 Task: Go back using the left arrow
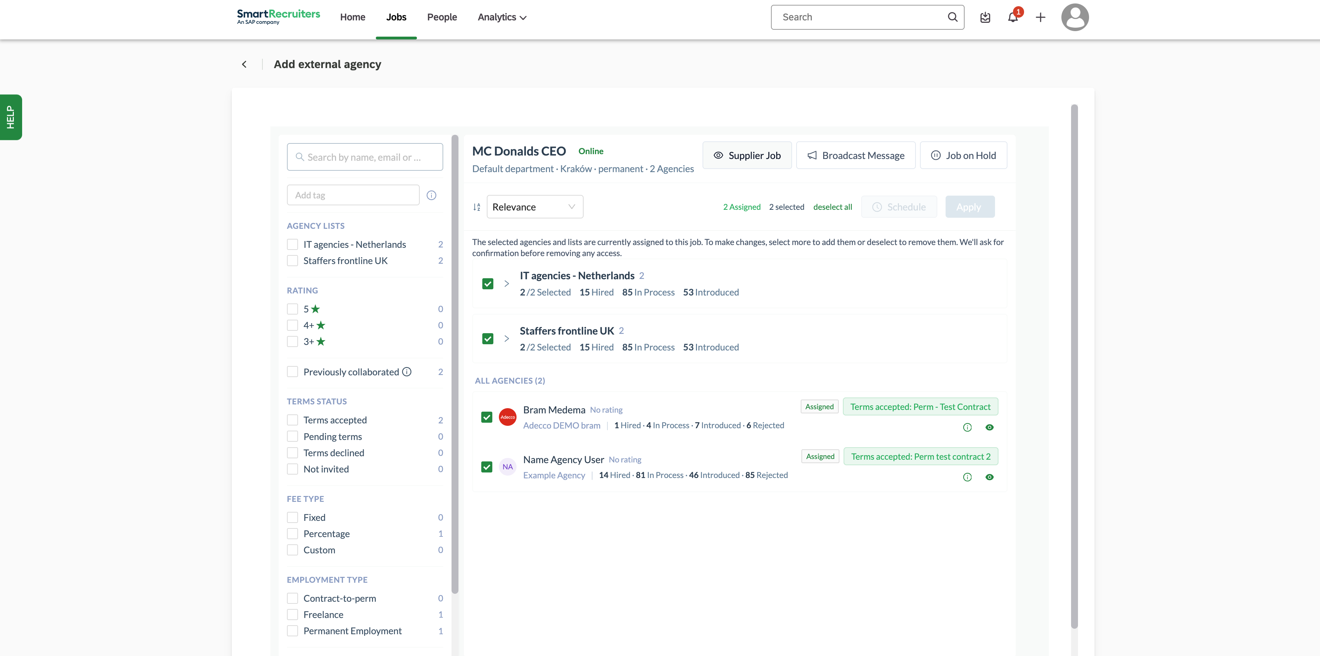click(x=244, y=64)
